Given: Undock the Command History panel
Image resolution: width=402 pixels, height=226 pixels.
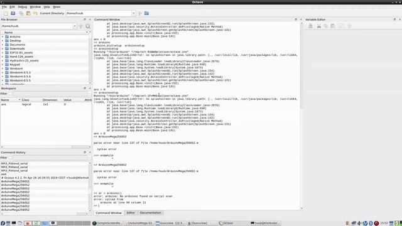Looking at the screenshot, I should tap(85, 152).
